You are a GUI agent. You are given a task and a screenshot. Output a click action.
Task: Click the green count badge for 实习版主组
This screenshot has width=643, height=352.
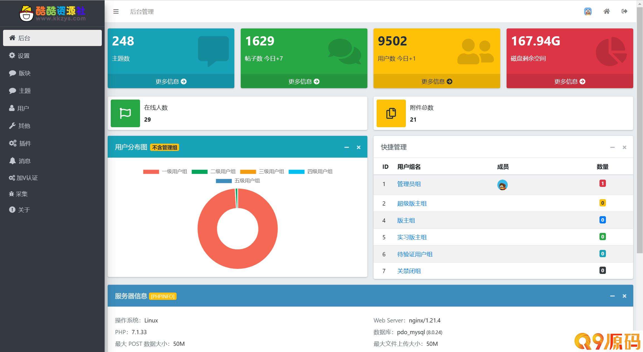(x=603, y=237)
